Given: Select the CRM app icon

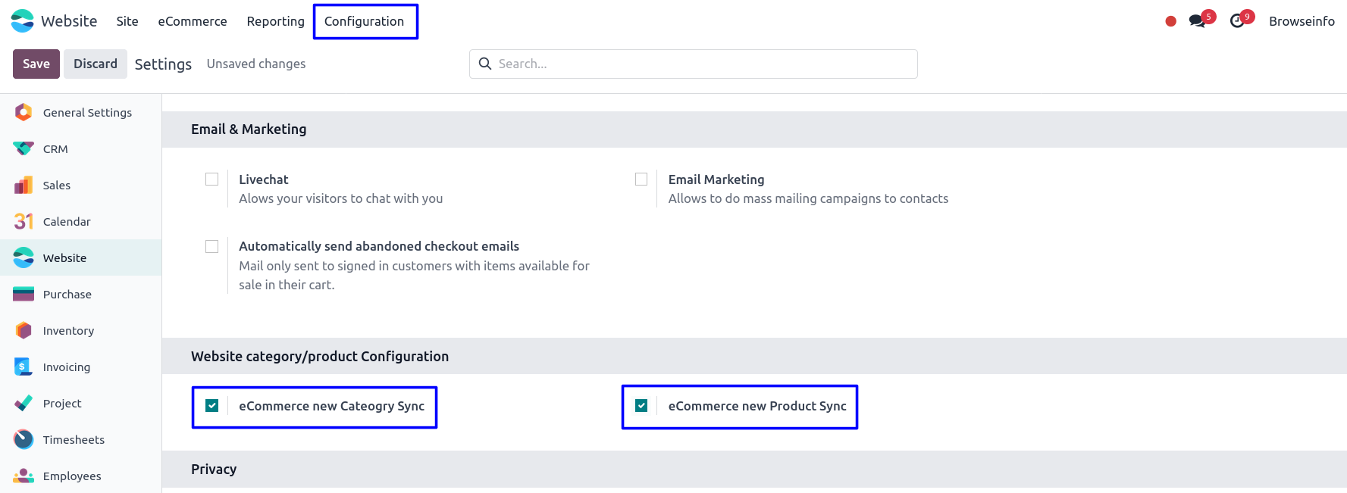Looking at the screenshot, I should coord(23,149).
